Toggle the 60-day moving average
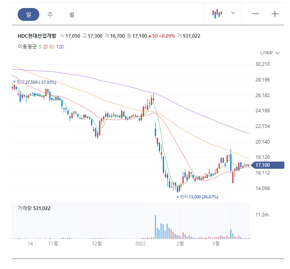The height and width of the screenshot is (269, 290). [x=52, y=47]
